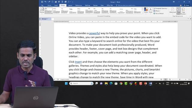The height and width of the screenshot is (108, 192).
Task: Open Word icon on taskbar
Action: pyautogui.click(x=151, y=83)
